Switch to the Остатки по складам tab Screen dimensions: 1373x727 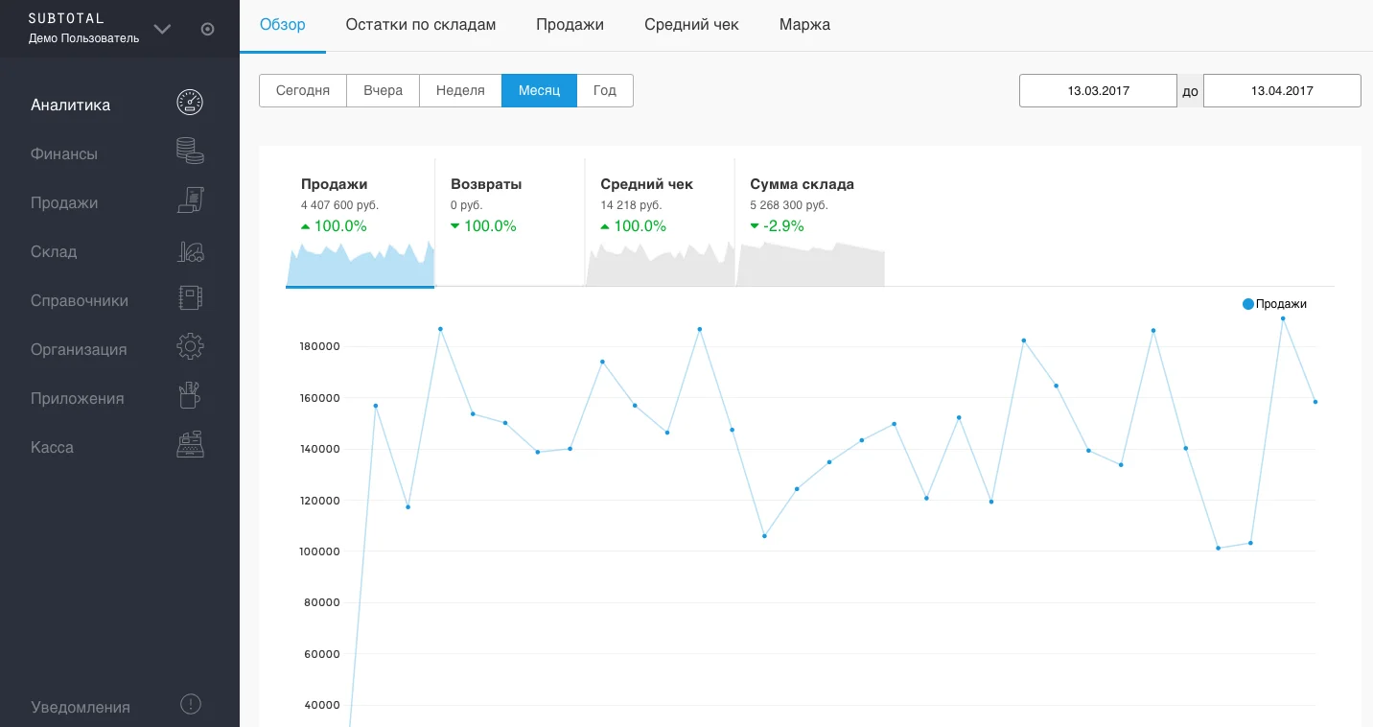421,25
